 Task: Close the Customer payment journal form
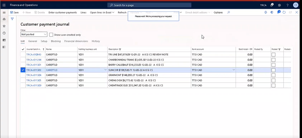297,12
